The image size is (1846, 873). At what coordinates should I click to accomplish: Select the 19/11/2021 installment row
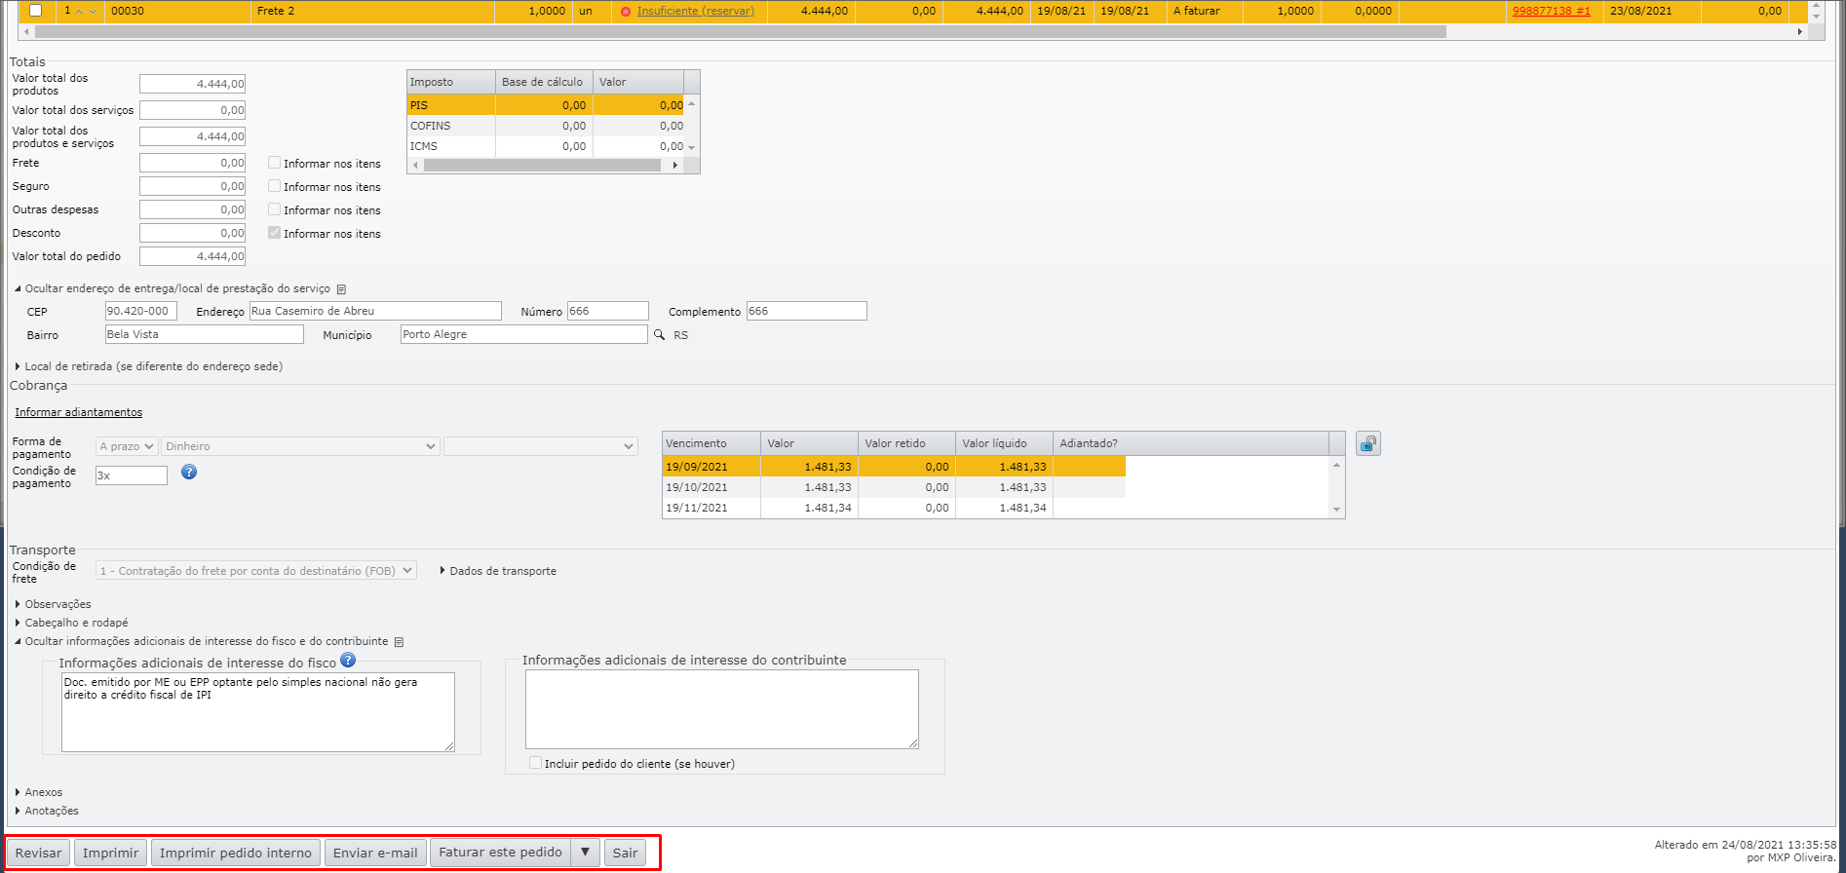click(x=894, y=508)
